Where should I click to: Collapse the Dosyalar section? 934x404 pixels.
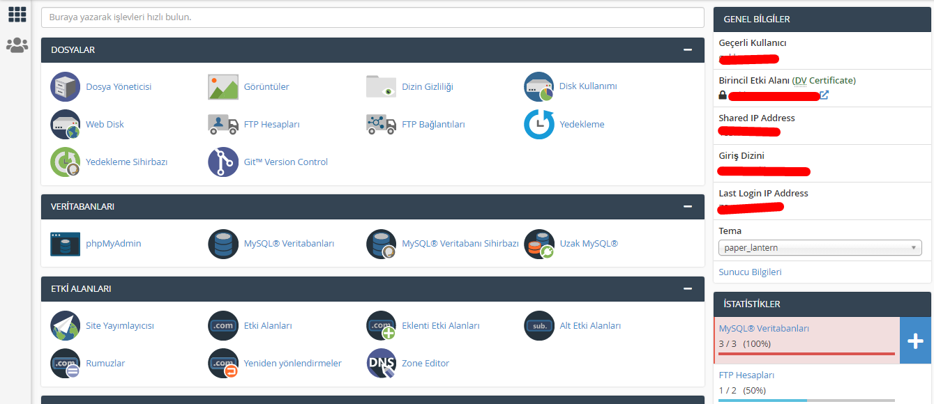coord(688,50)
